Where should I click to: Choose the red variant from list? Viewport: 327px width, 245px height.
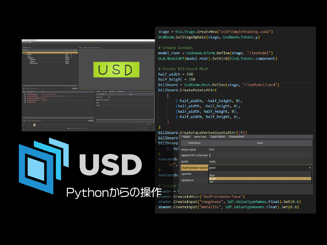(211, 181)
